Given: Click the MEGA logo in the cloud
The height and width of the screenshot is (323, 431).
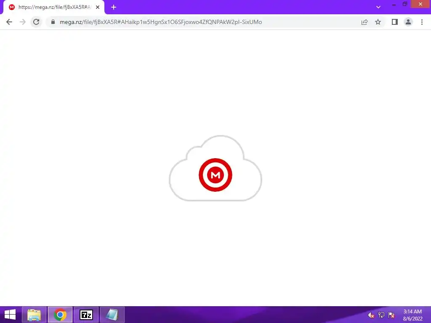Looking at the screenshot, I should [215, 175].
